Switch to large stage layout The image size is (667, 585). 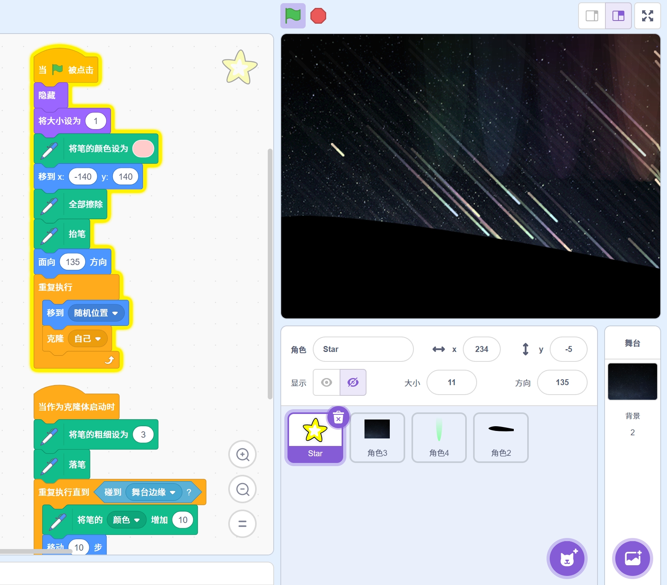(x=618, y=16)
